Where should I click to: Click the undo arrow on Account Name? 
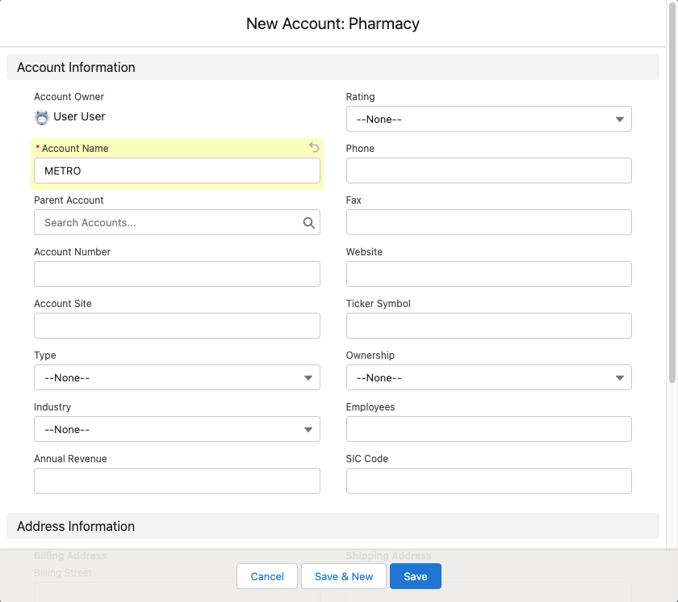pos(314,148)
